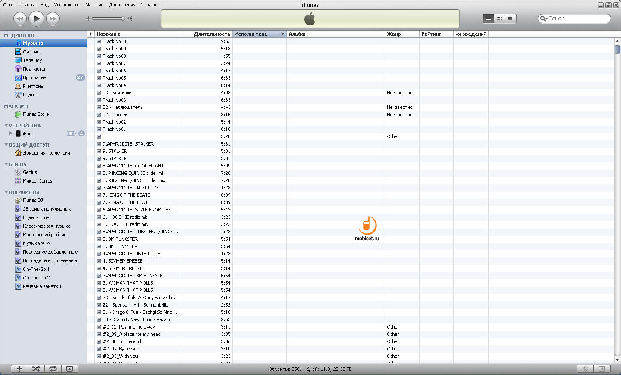
Task: Uncheck the 02 - Лесник checkbox
Action: [99, 115]
